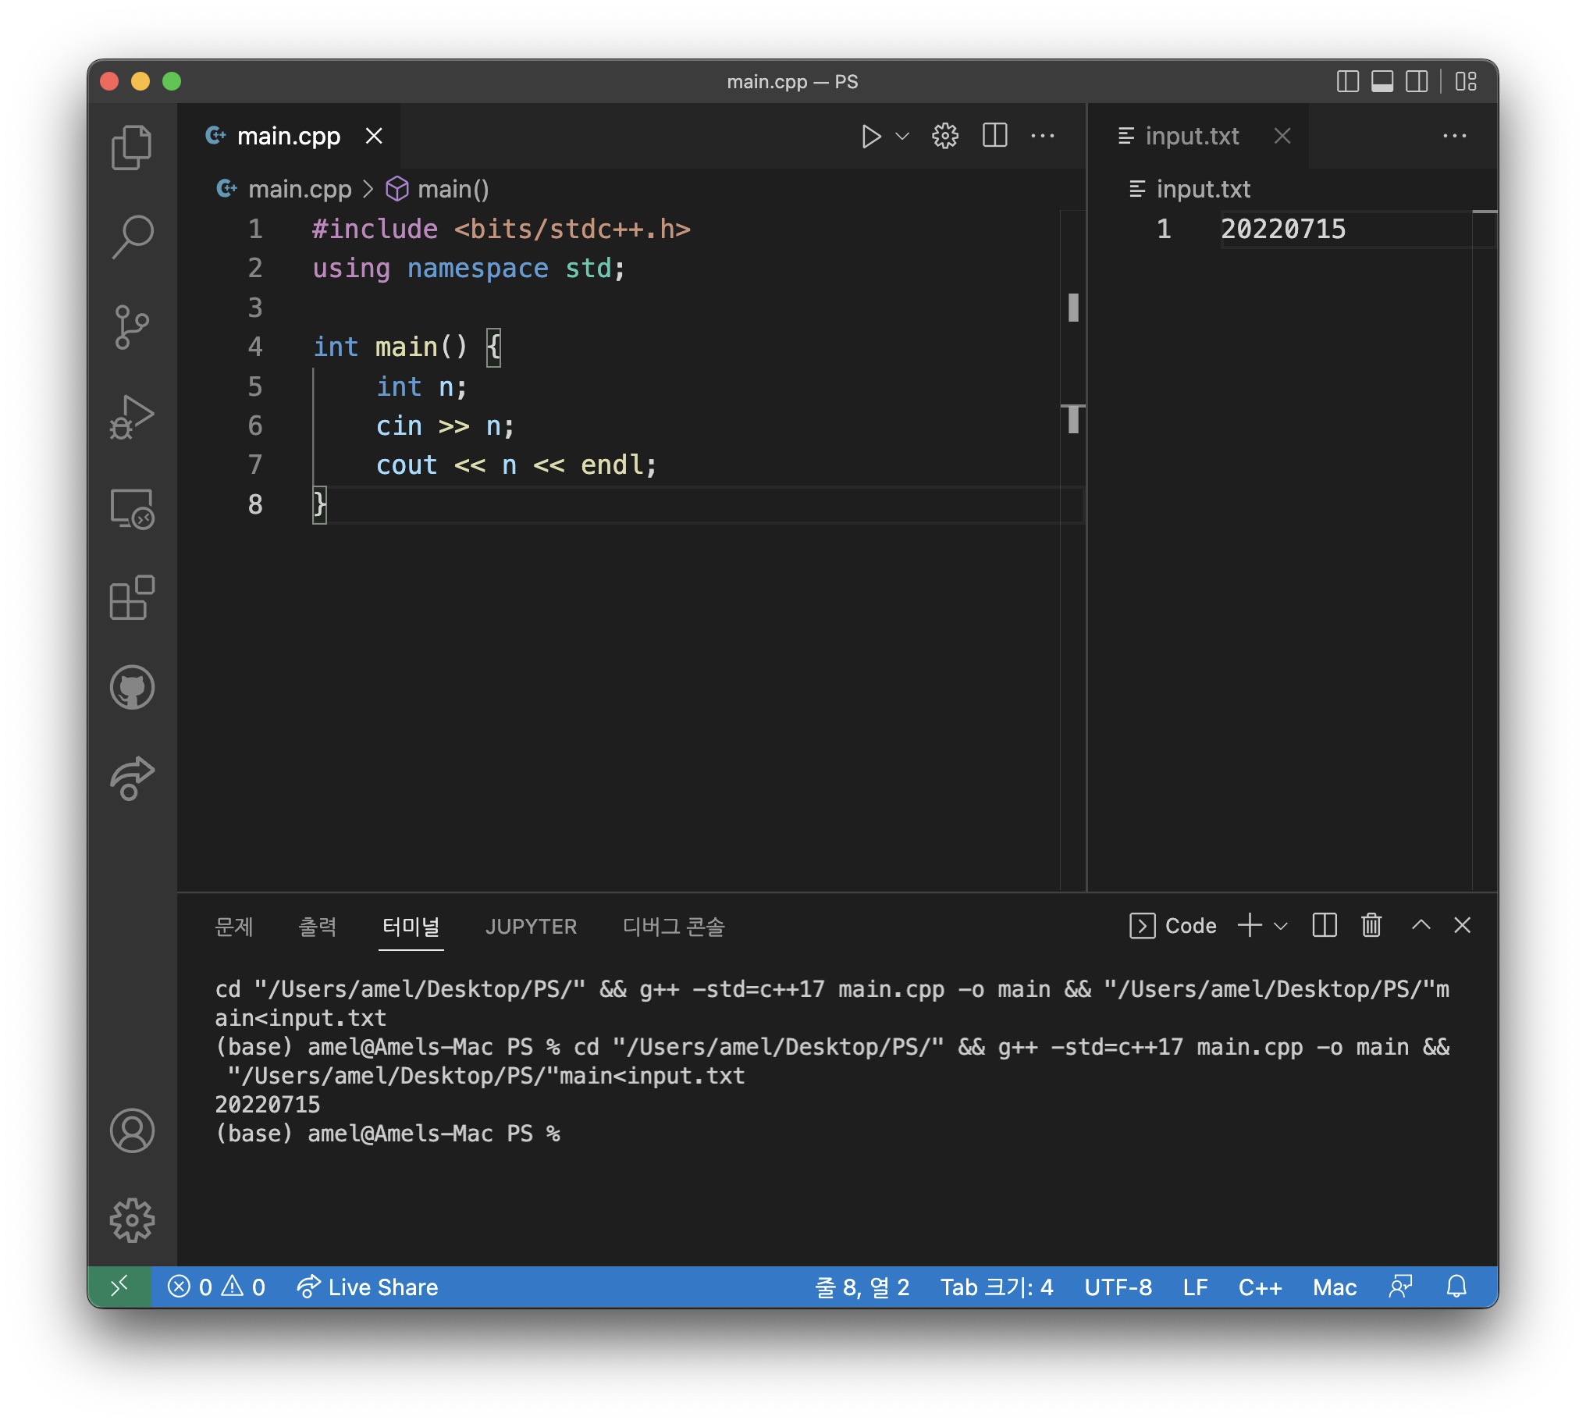1586x1424 pixels.
Task: Toggle the secondary side bar layout button
Action: (x=1417, y=81)
